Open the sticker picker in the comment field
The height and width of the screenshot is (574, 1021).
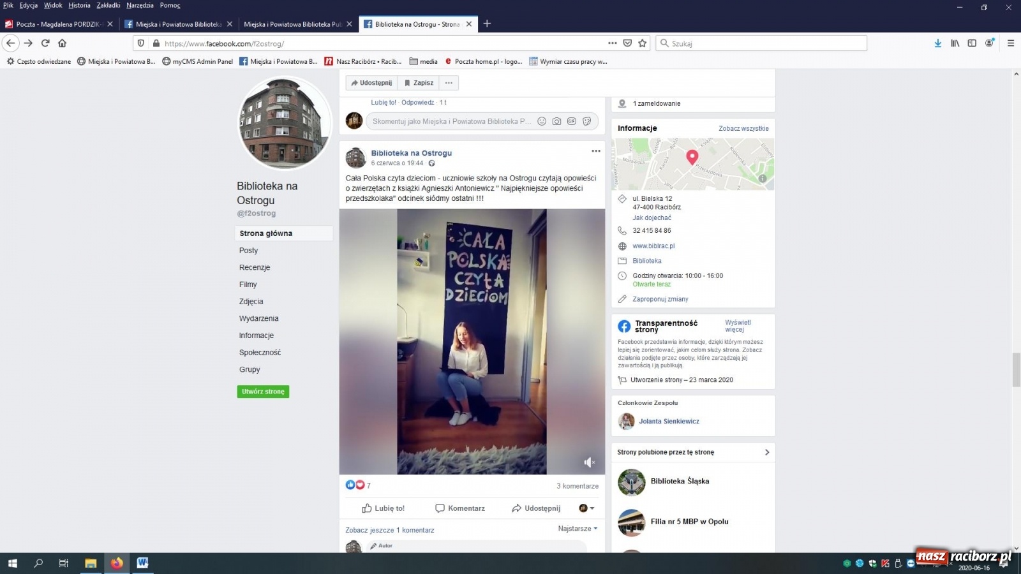click(x=586, y=121)
